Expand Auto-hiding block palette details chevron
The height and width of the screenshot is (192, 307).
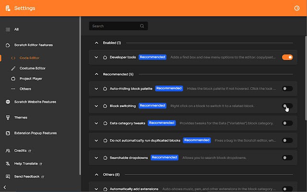point(96,89)
